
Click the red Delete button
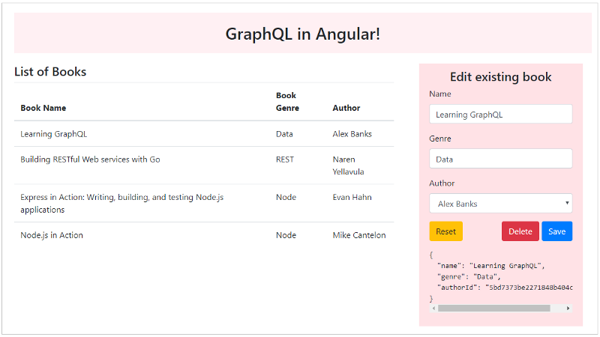click(520, 231)
